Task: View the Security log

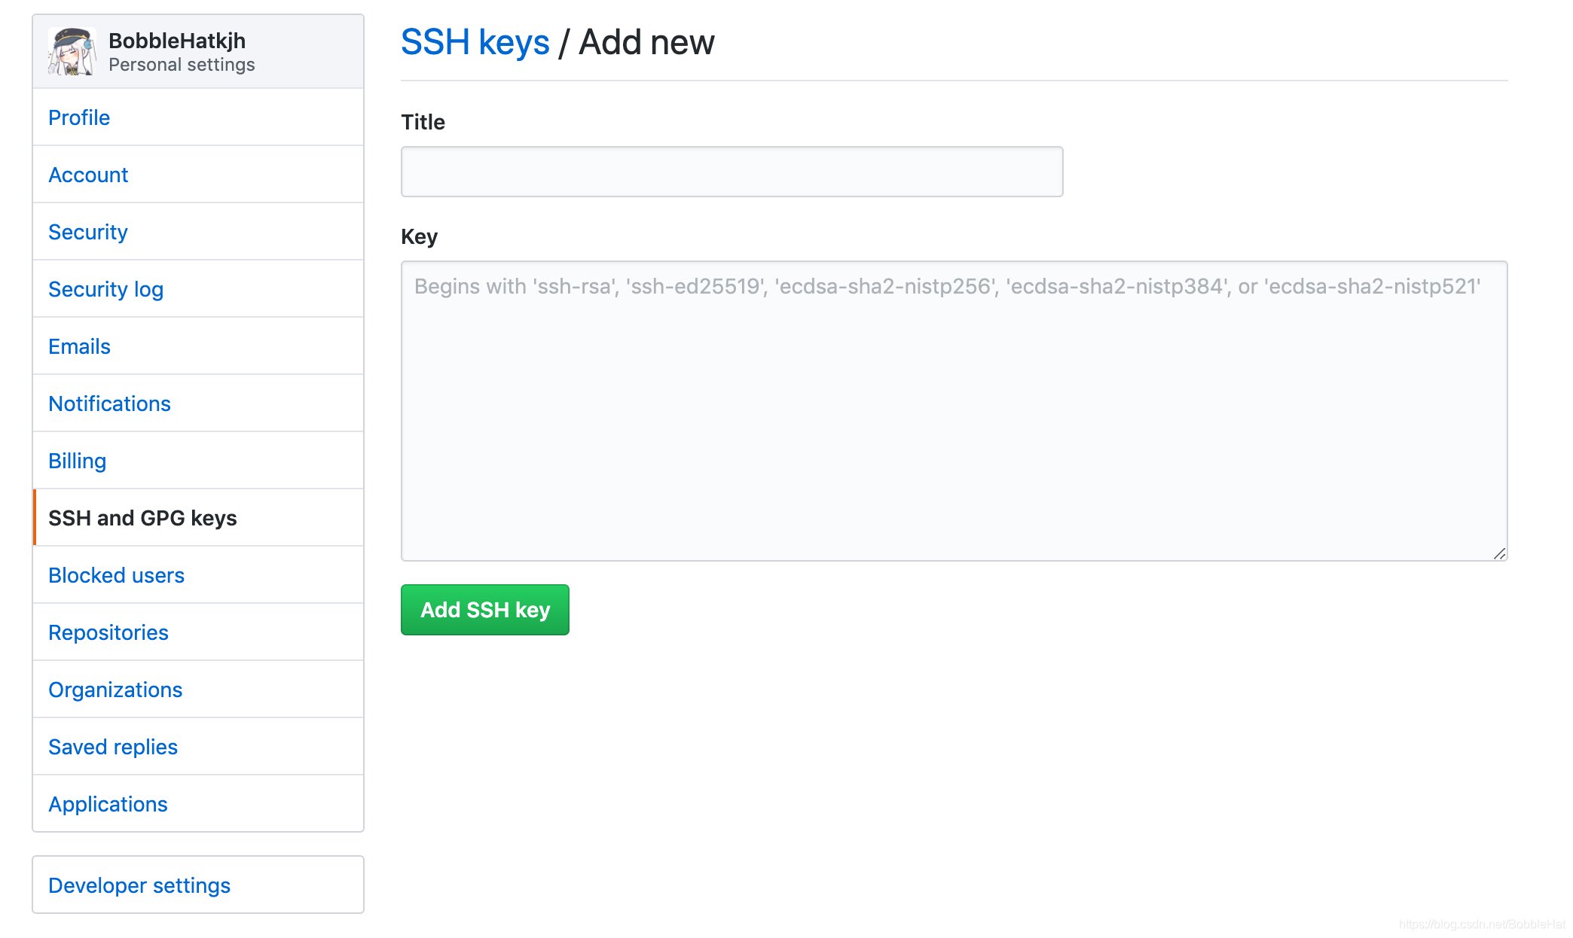Action: click(x=105, y=289)
